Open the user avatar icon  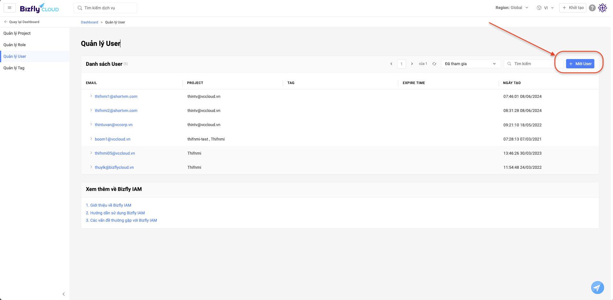[x=603, y=8]
